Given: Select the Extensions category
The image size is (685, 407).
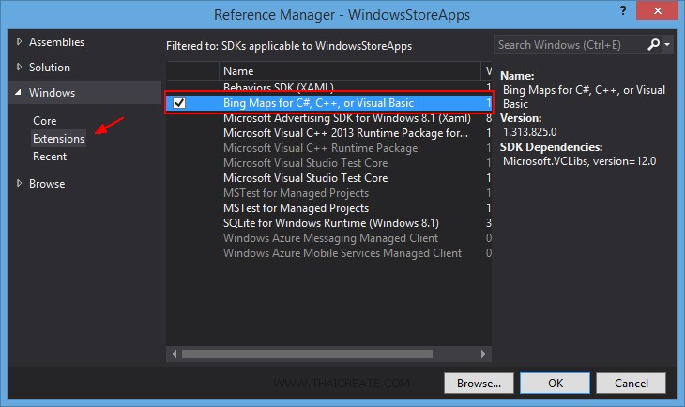Looking at the screenshot, I should point(58,139).
